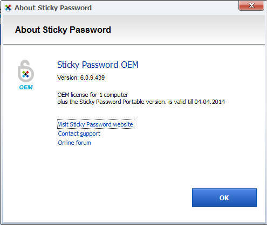Click the Sticky Password title bar icon
This screenshot has height=225, width=267.
click(x=8, y=8)
